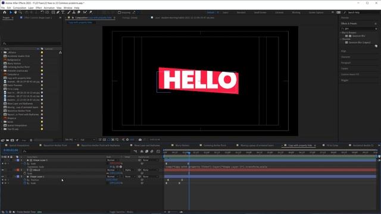Click the Search Help field

[x=361, y=12]
